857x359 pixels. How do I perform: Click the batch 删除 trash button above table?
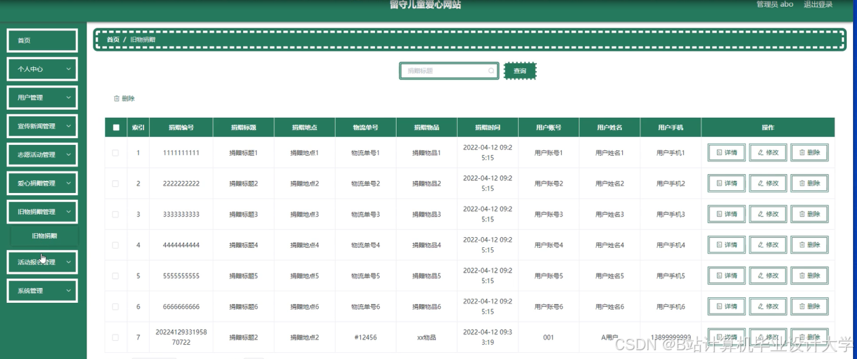pos(124,98)
